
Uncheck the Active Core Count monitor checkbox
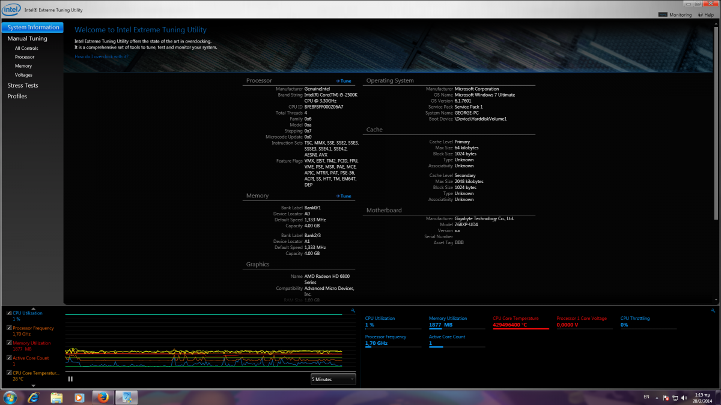click(x=9, y=358)
